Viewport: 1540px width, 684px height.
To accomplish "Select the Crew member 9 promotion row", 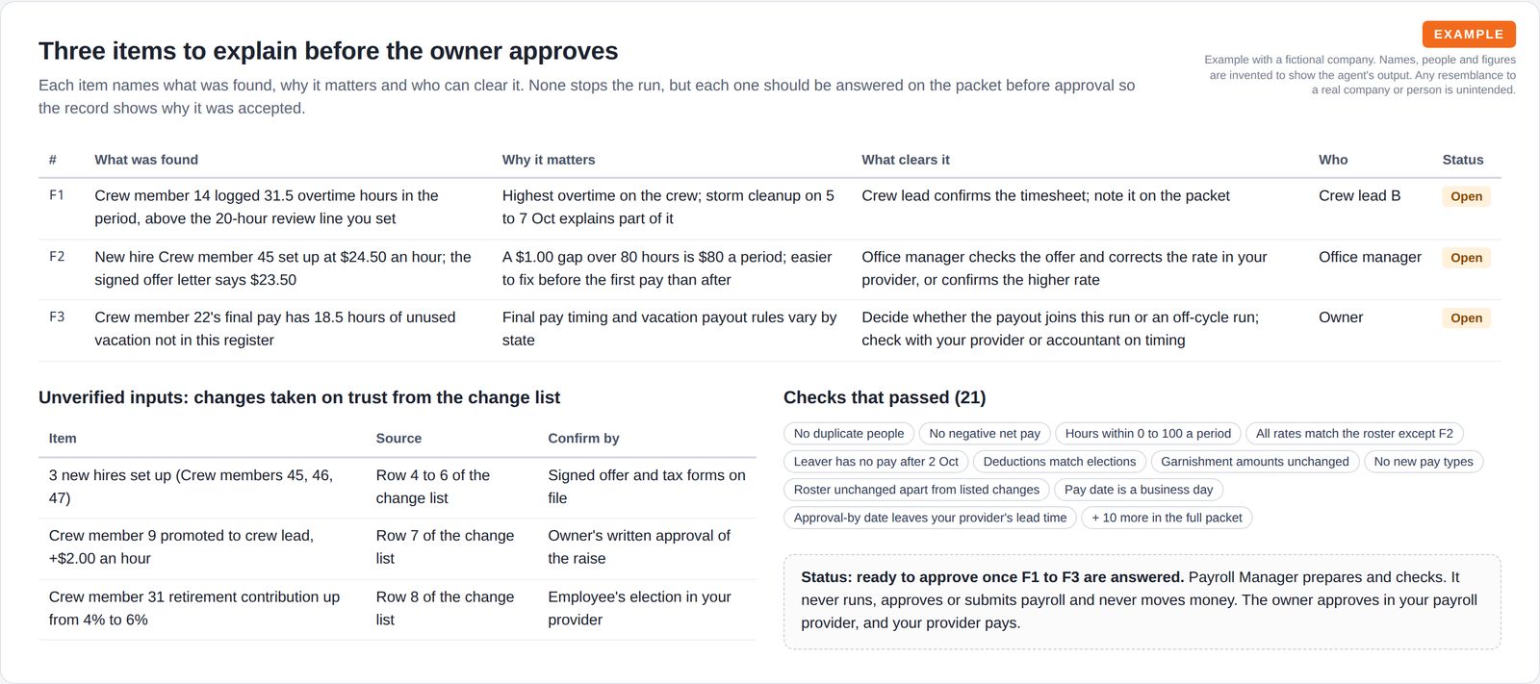I will pos(398,547).
